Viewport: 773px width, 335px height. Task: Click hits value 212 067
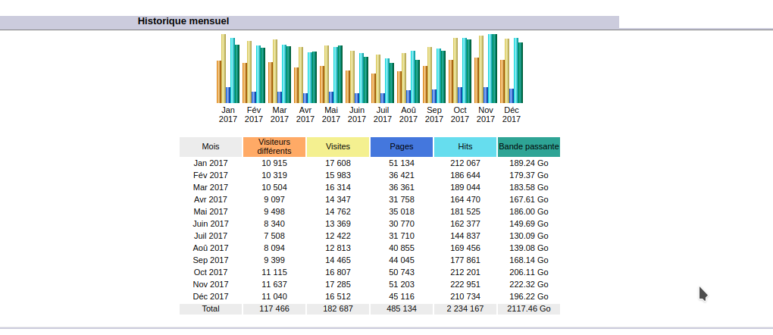click(x=465, y=163)
